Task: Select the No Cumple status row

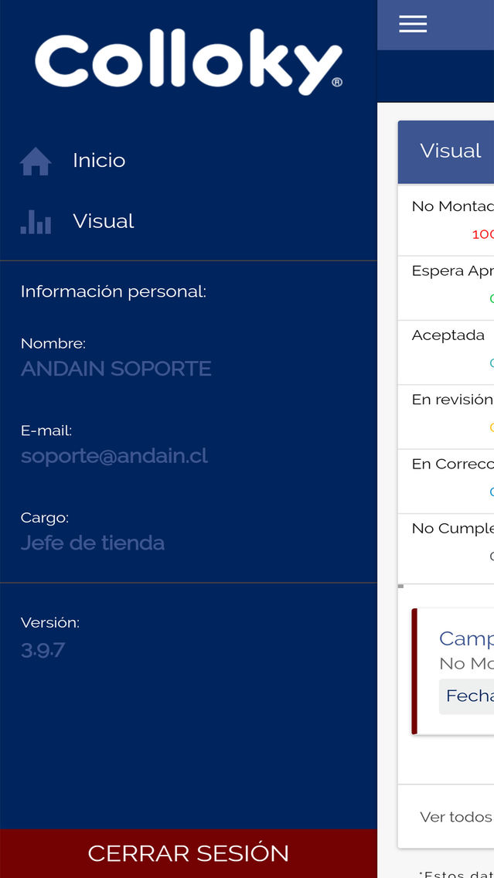Action: coord(446,549)
